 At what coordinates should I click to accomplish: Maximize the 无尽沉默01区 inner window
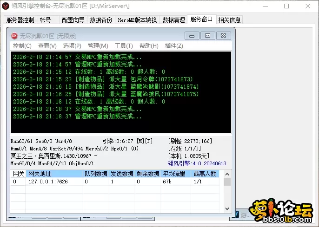[x=207, y=36]
